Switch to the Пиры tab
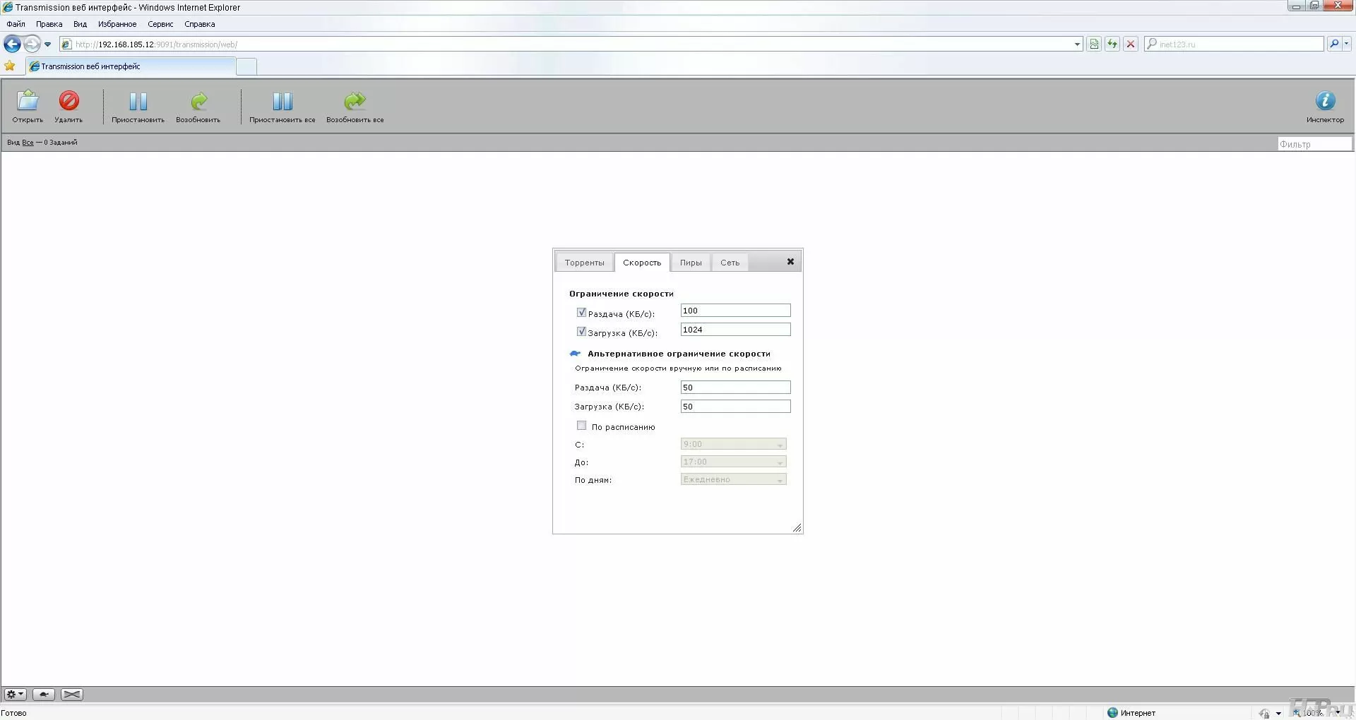 pyautogui.click(x=691, y=263)
